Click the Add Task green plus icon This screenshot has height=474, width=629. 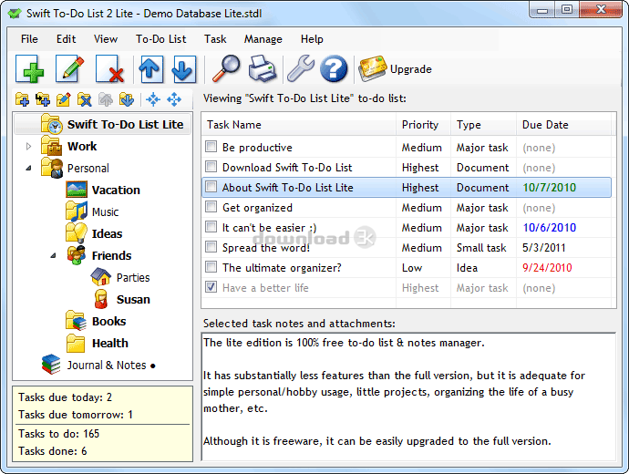pyautogui.click(x=30, y=69)
